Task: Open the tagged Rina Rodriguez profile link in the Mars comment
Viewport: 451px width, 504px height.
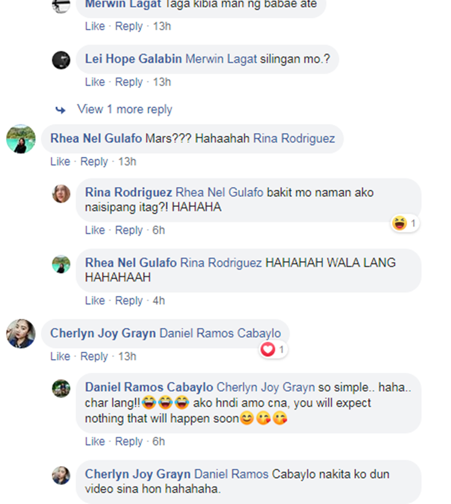Action: coord(294,138)
